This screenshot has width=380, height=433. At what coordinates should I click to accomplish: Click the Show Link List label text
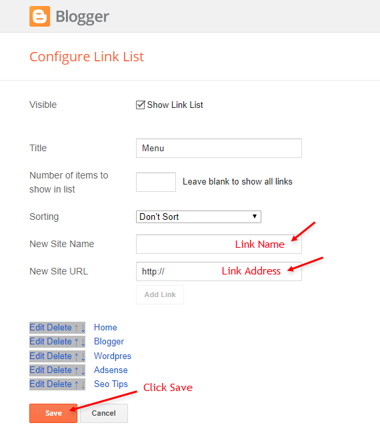[175, 105]
